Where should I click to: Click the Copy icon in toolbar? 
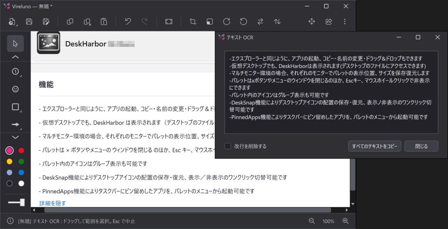tap(70, 22)
